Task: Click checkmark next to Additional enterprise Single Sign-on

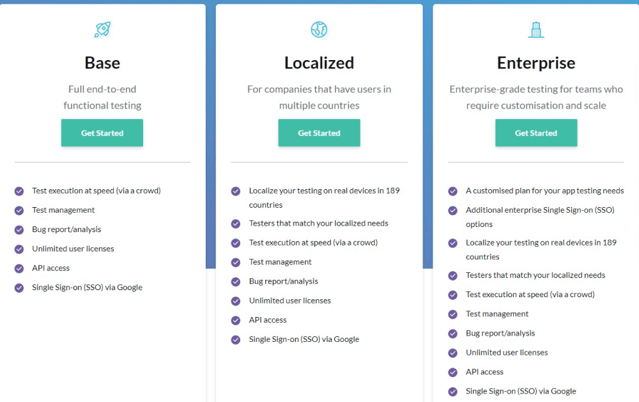Action: coord(453,210)
